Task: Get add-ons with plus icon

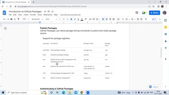Action: click(166, 59)
